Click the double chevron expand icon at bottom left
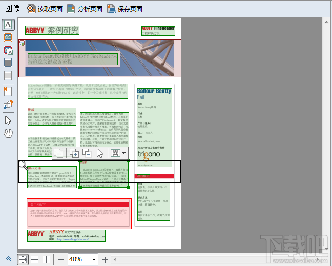 (x=9, y=259)
